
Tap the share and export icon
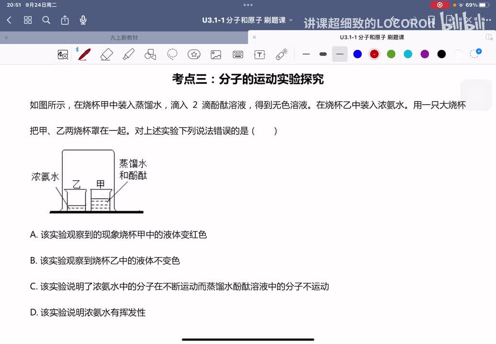point(65,20)
